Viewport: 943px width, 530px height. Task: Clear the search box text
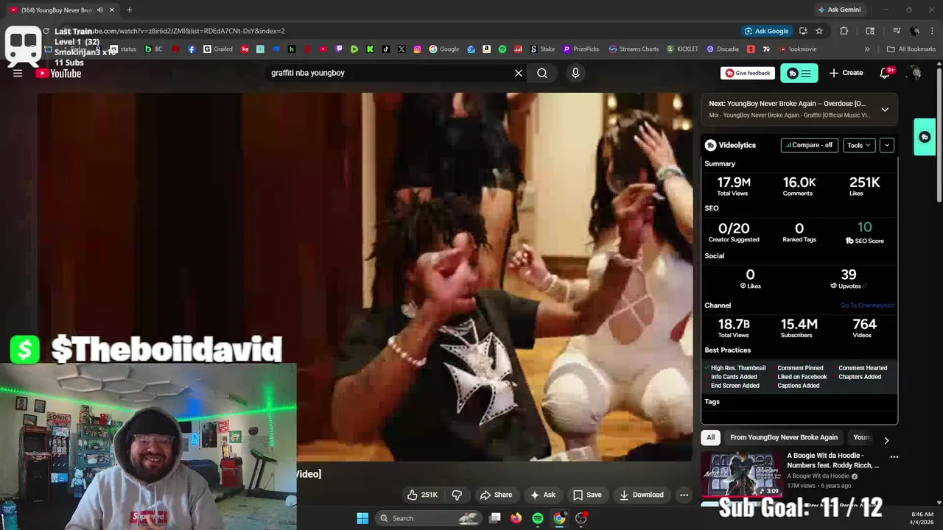[x=519, y=73]
